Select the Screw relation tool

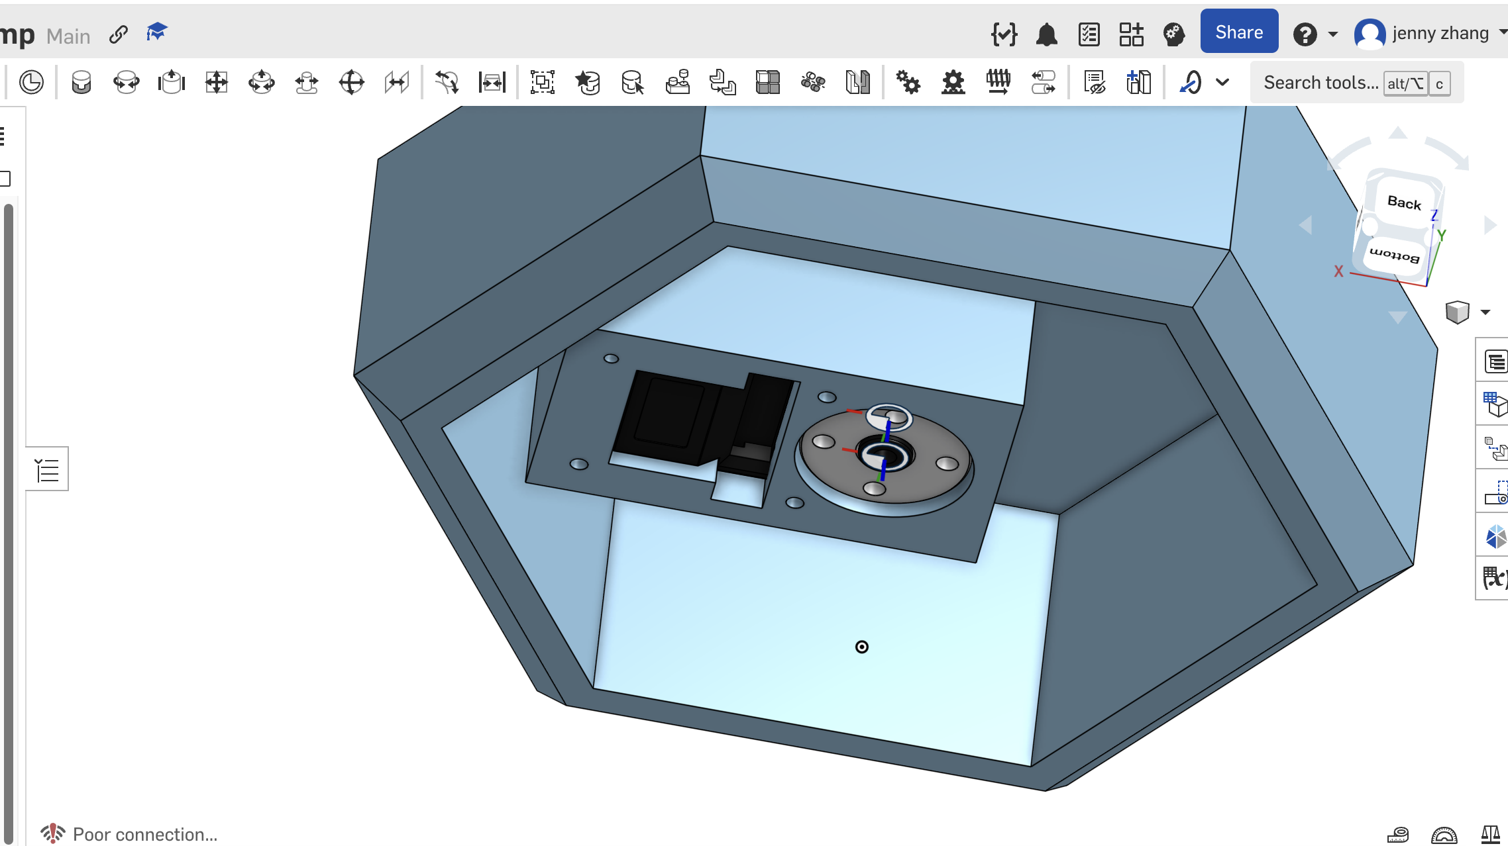point(998,83)
